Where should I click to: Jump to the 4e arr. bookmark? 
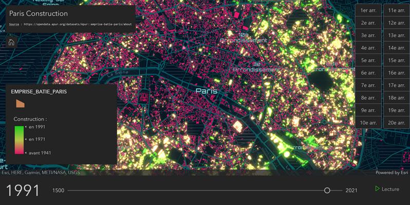pyautogui.click(x=368, y=48)
